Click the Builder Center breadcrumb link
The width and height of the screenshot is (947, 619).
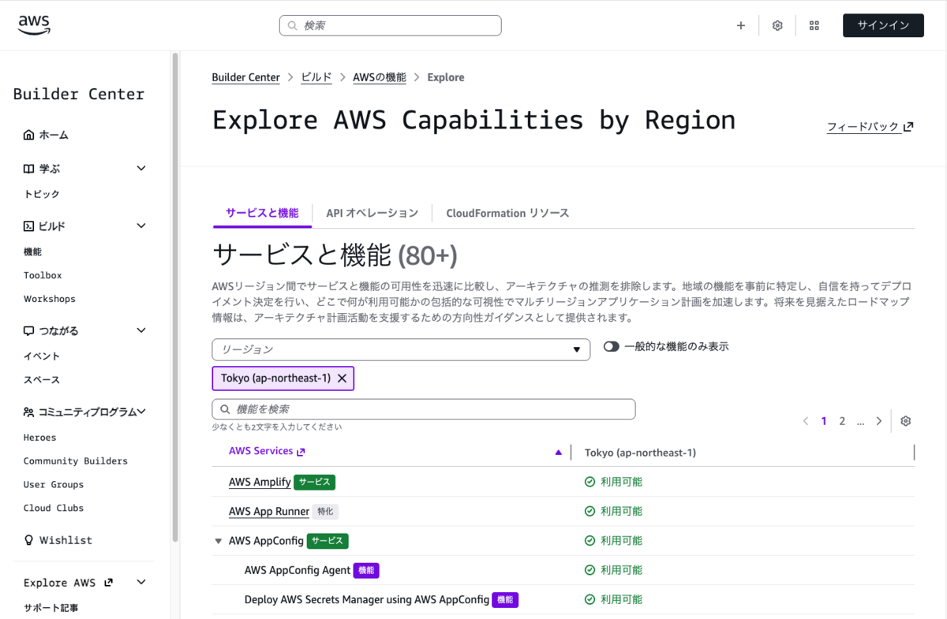coord(246,77)
